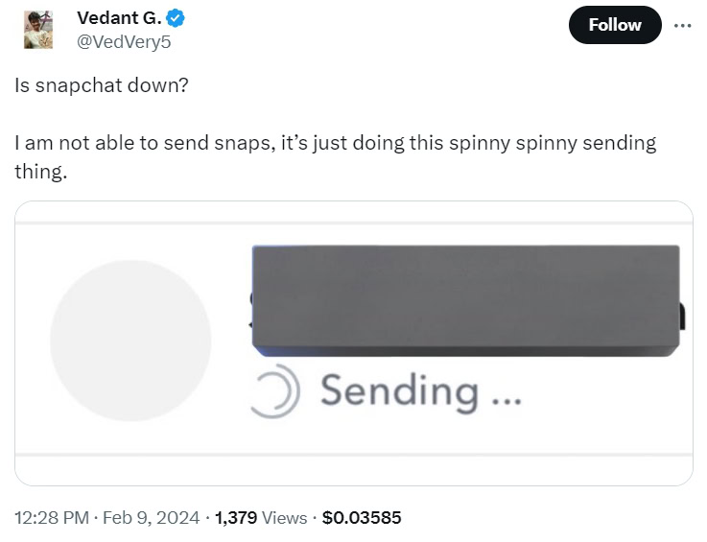Image resolution: width=707 pixels, height=542 pixels.
Task: Click the blue verified checkmark badge
Action: coord(176,17)
